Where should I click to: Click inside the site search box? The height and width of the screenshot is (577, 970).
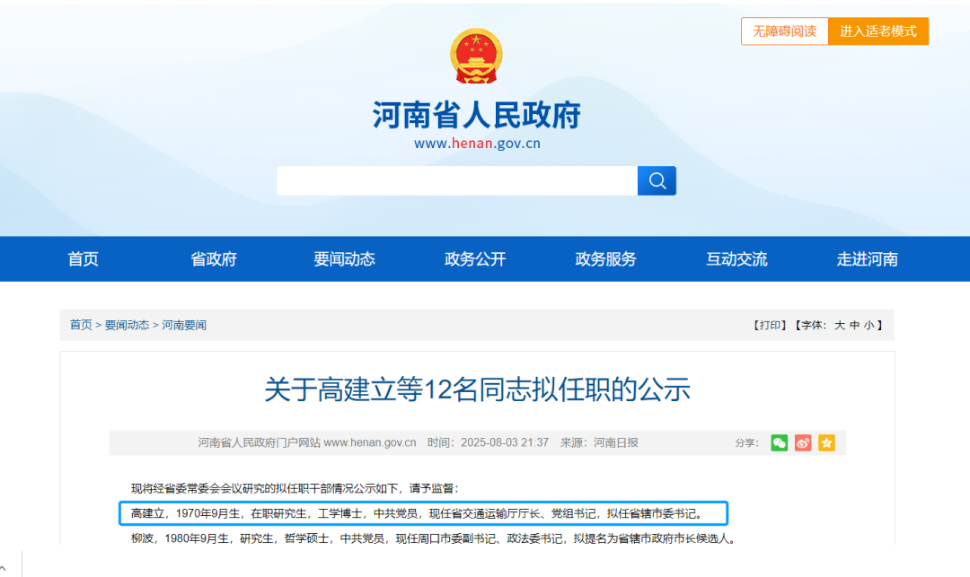click(456, 181)
